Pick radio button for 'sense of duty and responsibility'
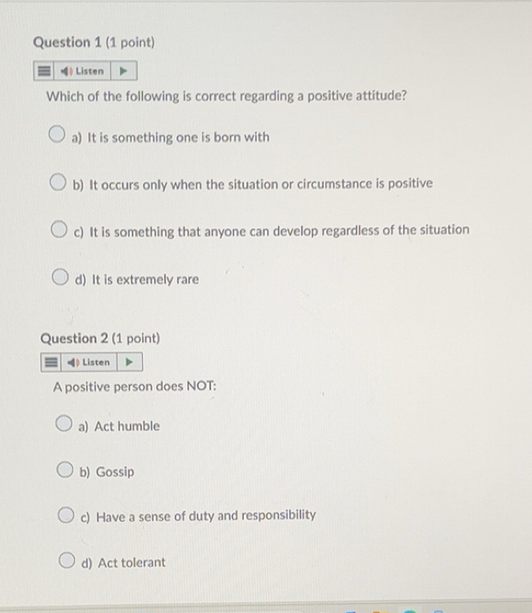This screenshot has width=532, height=613. pyautogui.click(x=65, y=515)
